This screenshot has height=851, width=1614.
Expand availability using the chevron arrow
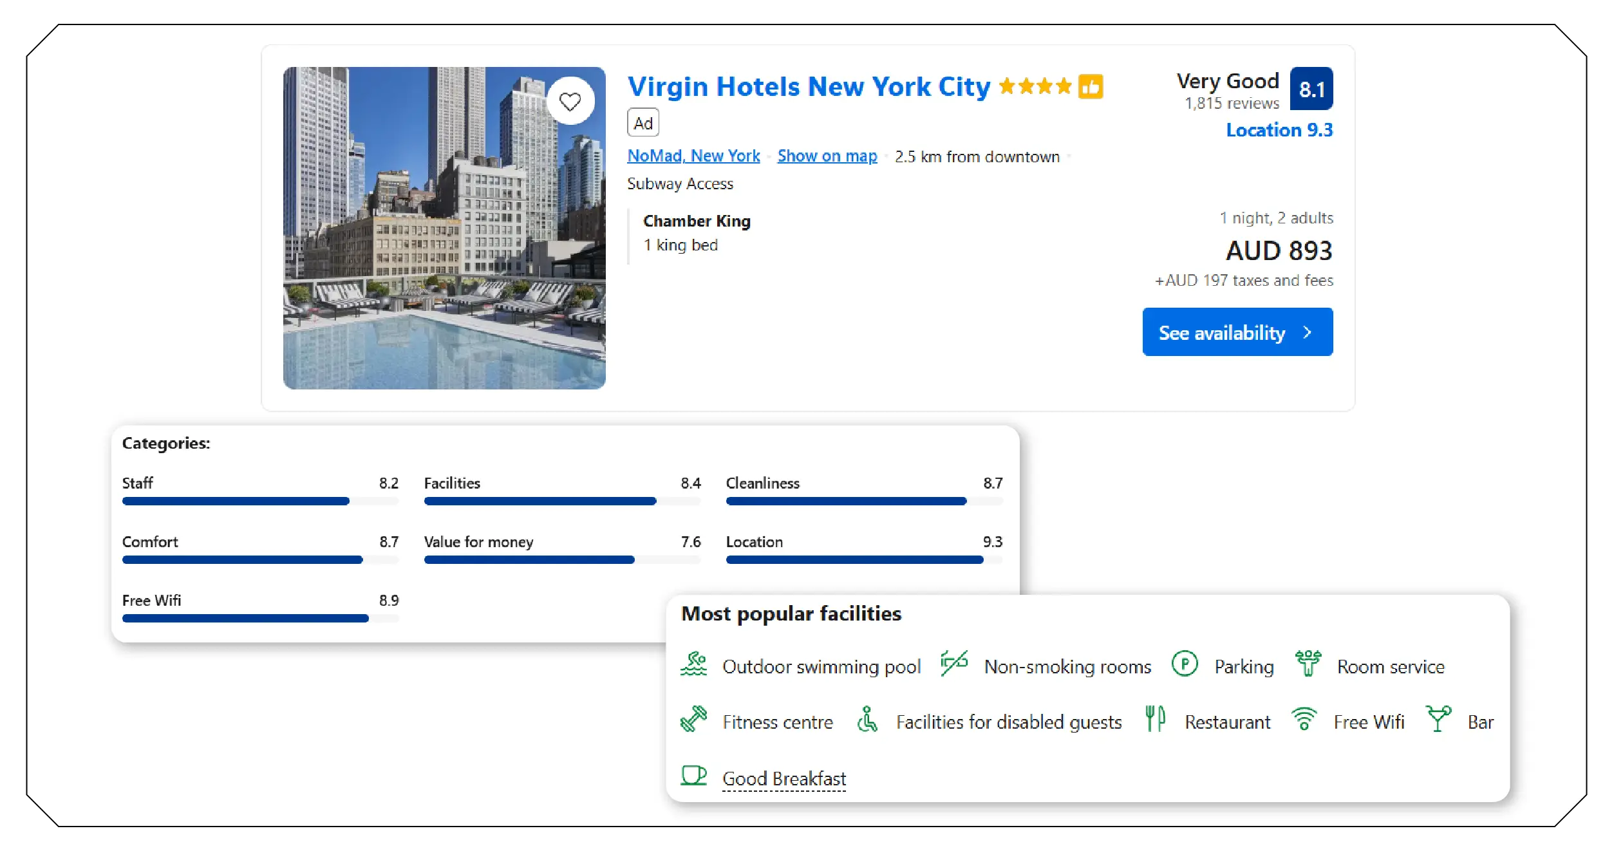tap(1308, 332)
